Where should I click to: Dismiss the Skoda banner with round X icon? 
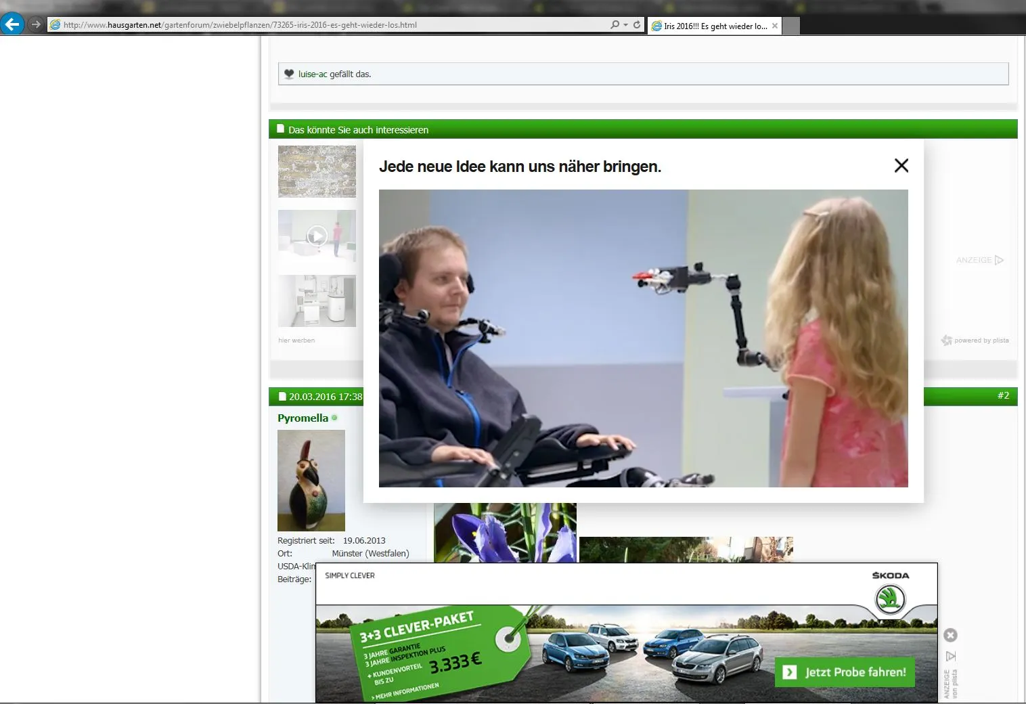(x=950, y=635)
